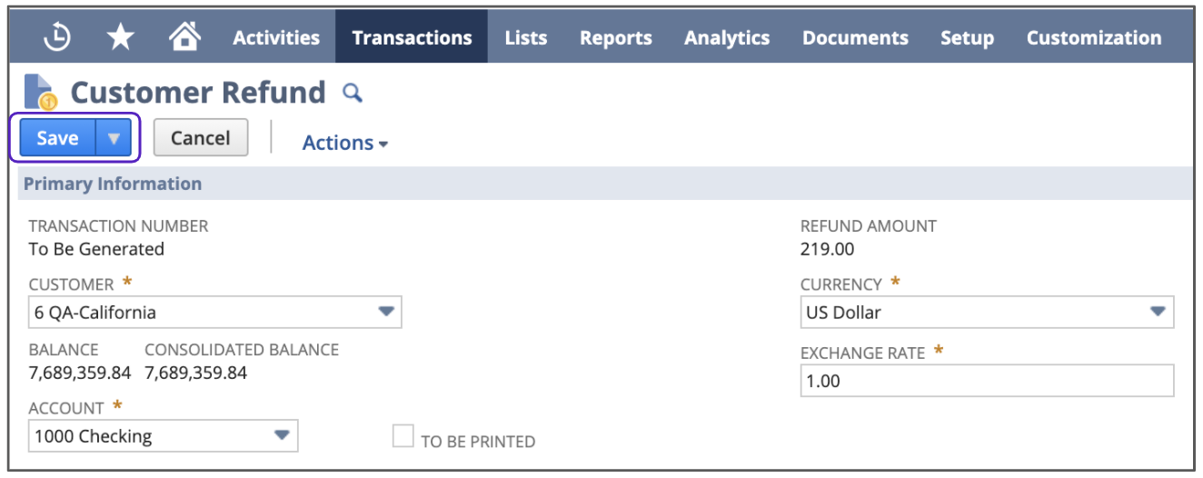Open the Lists menu
The width and height of the screenshot is (1203, 478).
[x=526, y=37]
